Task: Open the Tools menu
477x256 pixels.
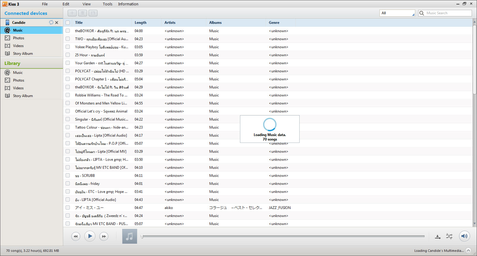Action: pyautogui.click(x=107, y=4)
